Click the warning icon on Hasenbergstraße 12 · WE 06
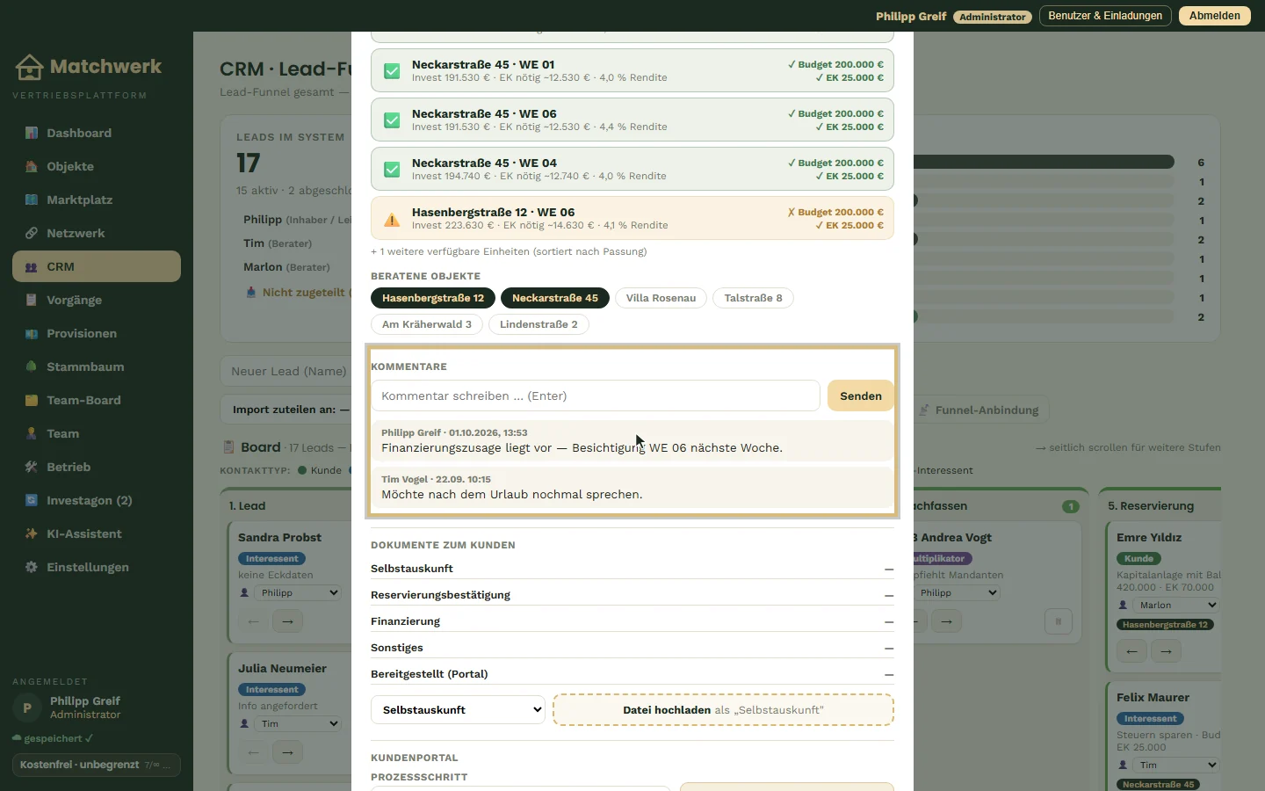 392,219
